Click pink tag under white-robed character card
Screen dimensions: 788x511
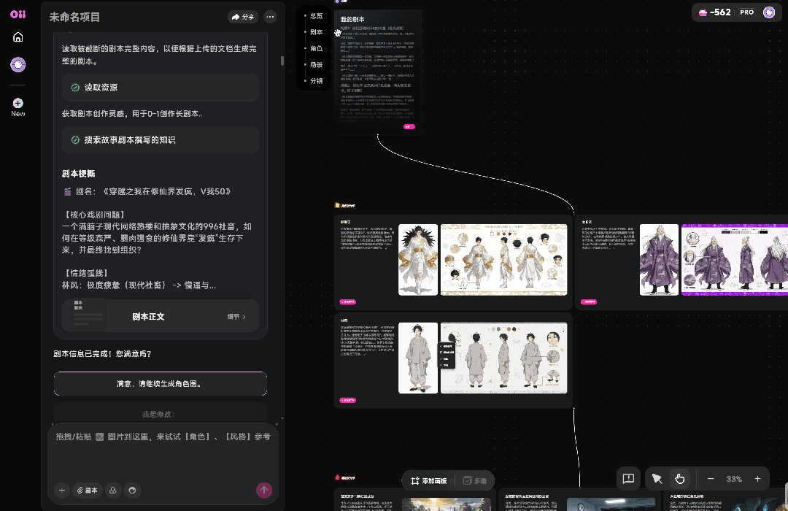click(348, 301)
